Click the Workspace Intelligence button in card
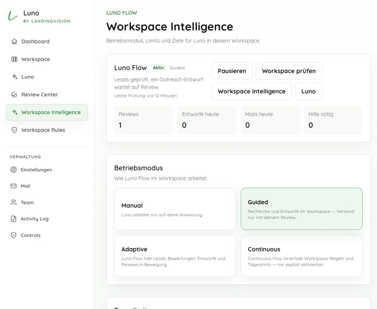 pyautogui.click(x=251, y=91)
